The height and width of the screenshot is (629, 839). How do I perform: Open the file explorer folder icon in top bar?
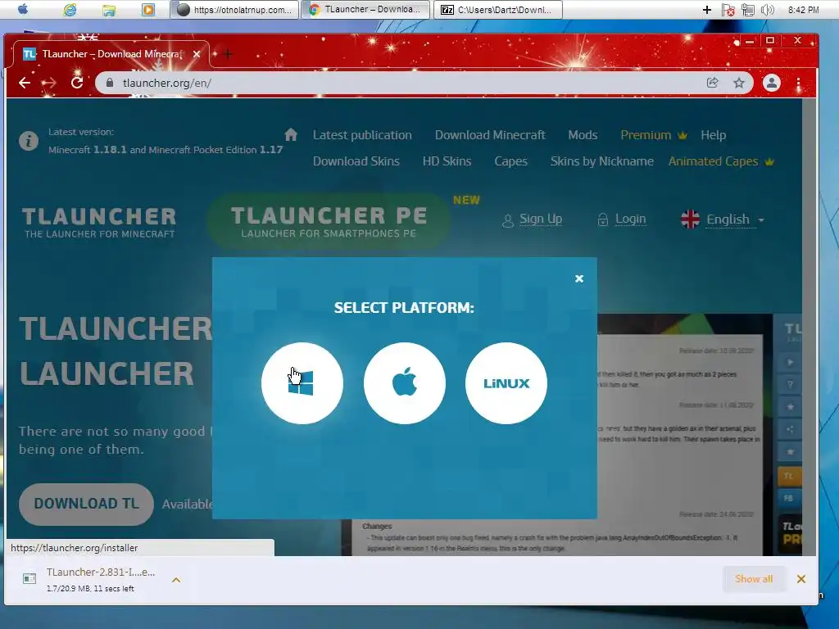tap(109, 10)
